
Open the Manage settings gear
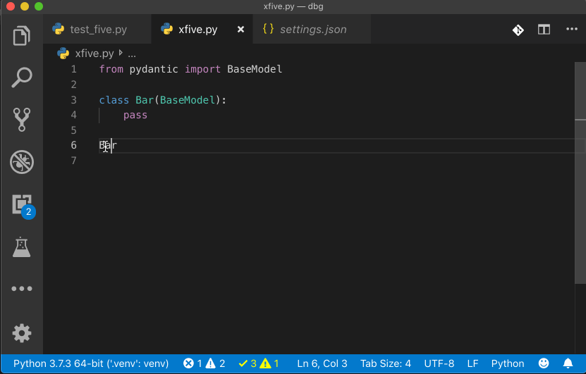point(22,333)
